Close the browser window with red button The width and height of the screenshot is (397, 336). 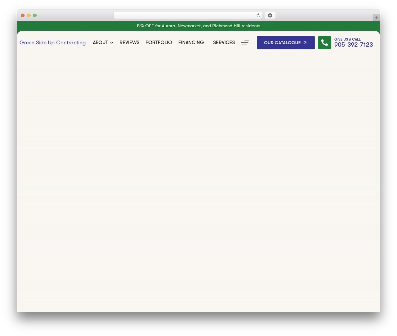(x=23, y=15)
